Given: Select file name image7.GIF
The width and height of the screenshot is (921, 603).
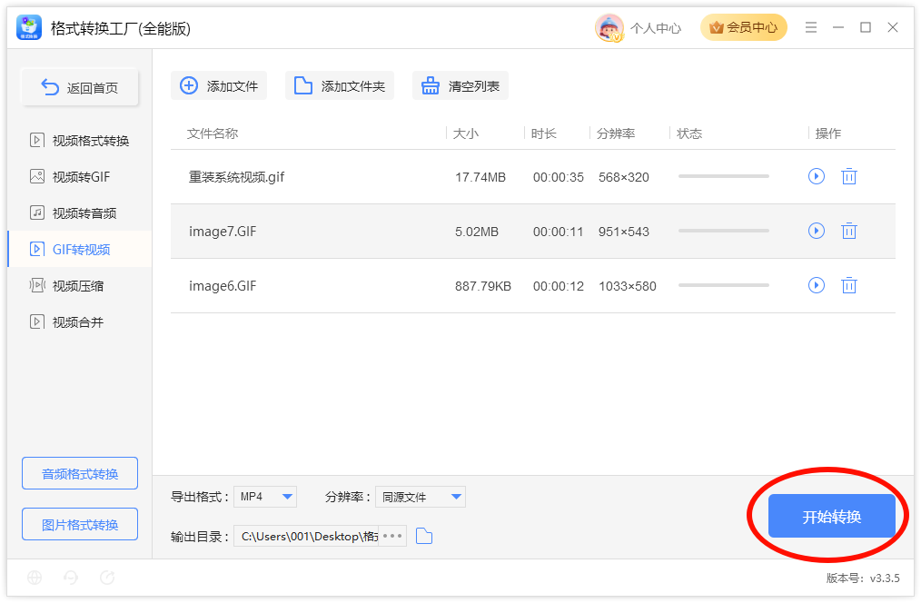Looking at the screenshot, I should click(x=223, y=232).
